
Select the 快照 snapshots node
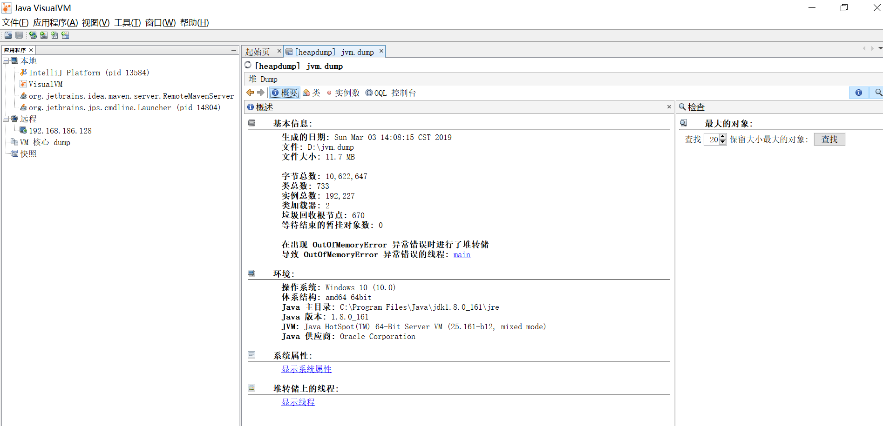pyautogui.click(x=28, y=154)
